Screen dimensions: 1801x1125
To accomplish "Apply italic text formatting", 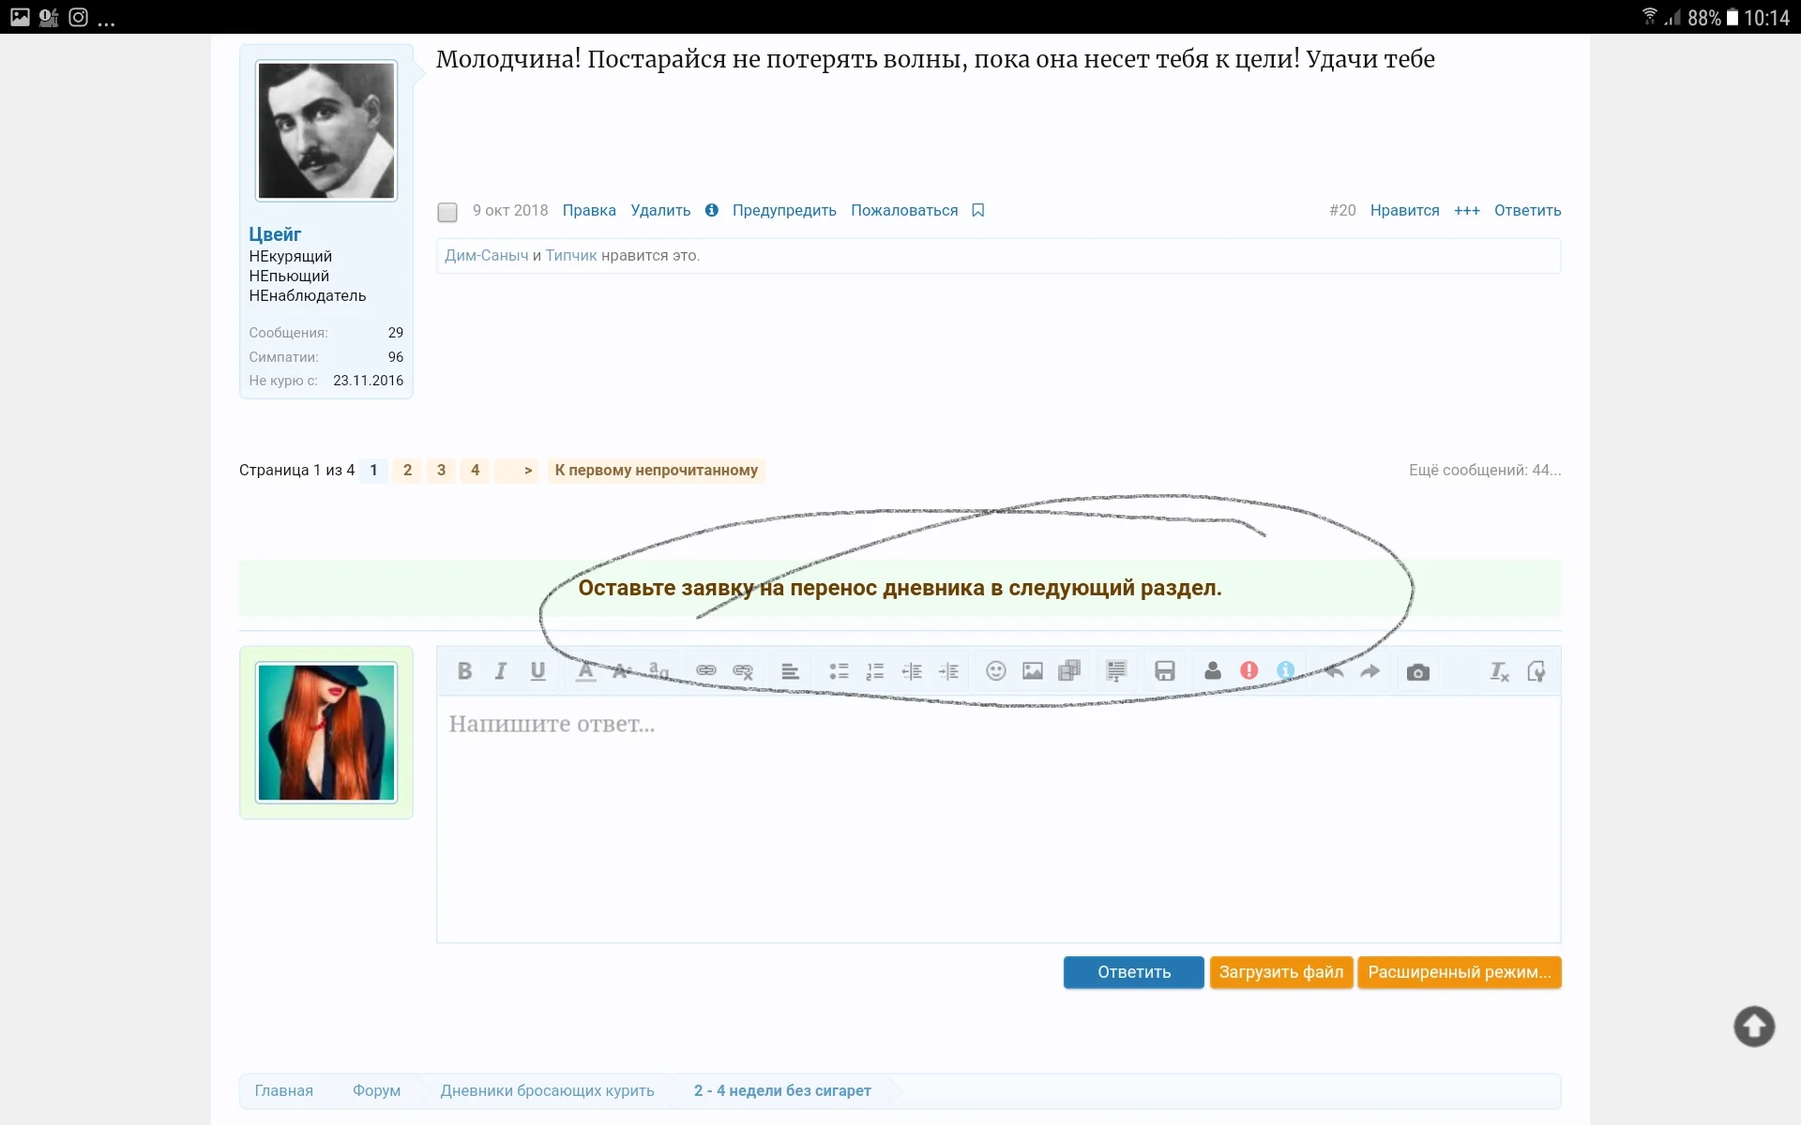I will (x=501, y=671).
